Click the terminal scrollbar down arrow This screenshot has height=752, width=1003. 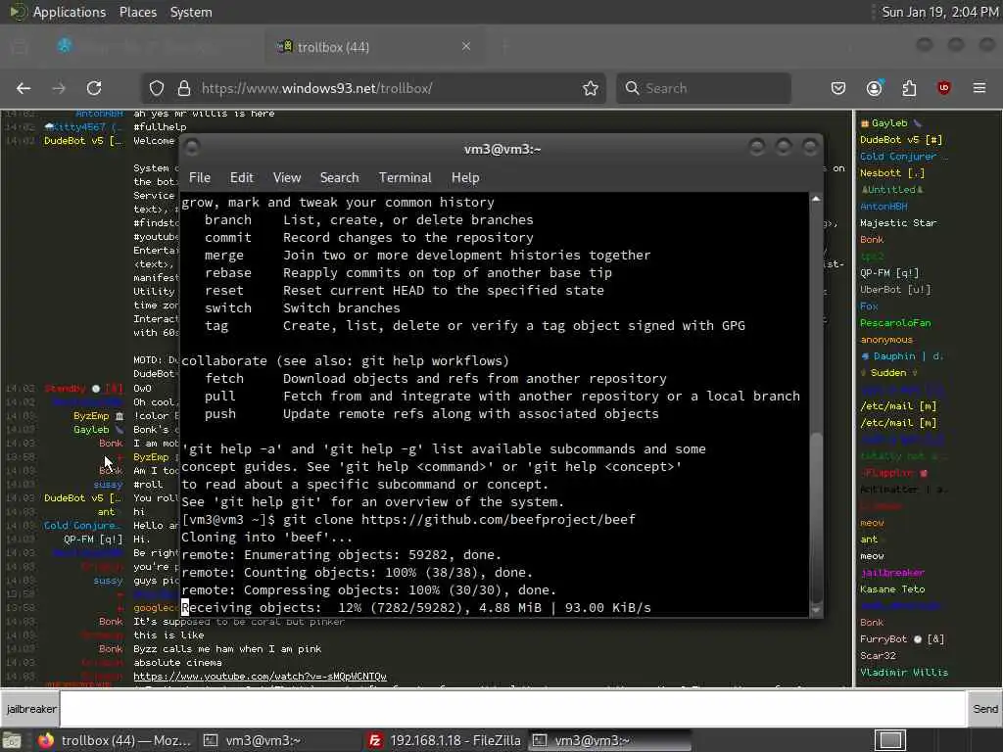point(816,611)
